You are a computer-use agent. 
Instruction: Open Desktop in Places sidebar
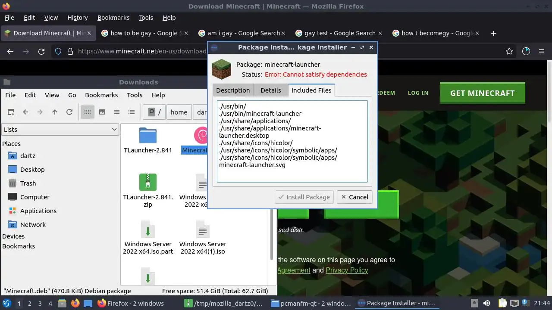(32, 169)
